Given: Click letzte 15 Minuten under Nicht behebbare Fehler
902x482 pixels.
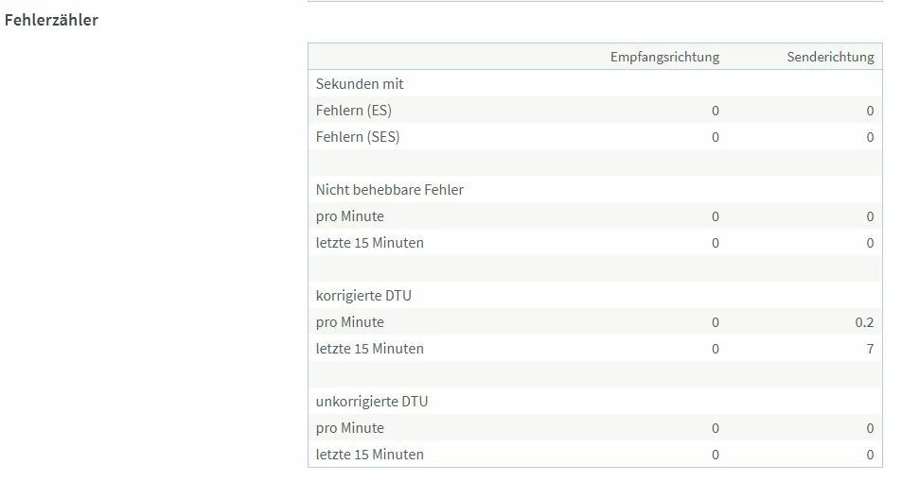Looking at the screenshot, I should coord(369,243).
